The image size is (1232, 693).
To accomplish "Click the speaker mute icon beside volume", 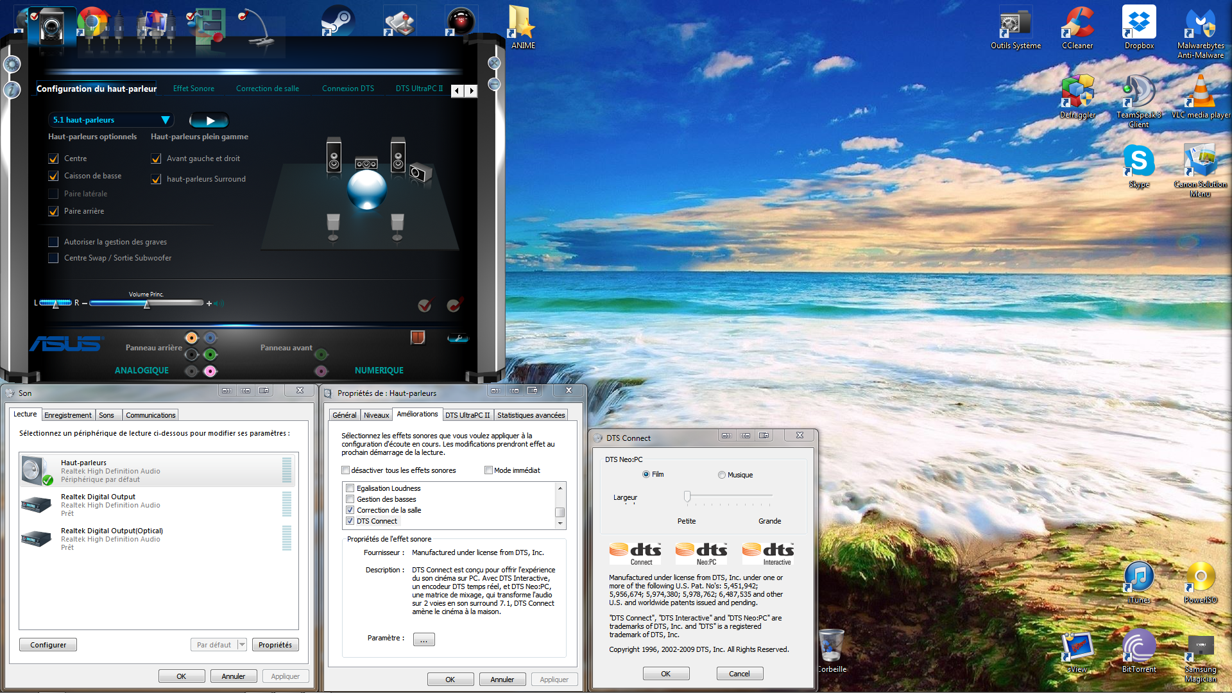I will click(x=219, y=304).
